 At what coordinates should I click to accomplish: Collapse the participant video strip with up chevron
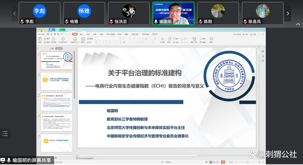(298, 24)
